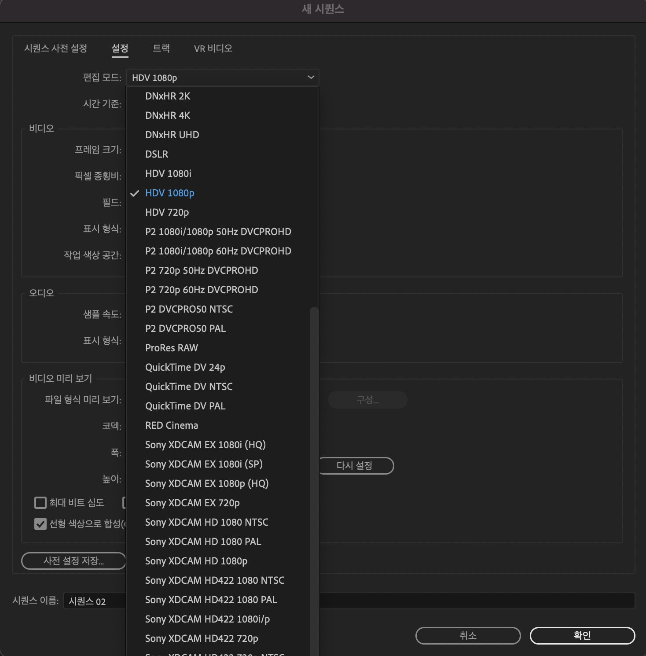Select the checked HDV 1080p entry
This screenshot has width=646, height=656.
coord(222,193)
